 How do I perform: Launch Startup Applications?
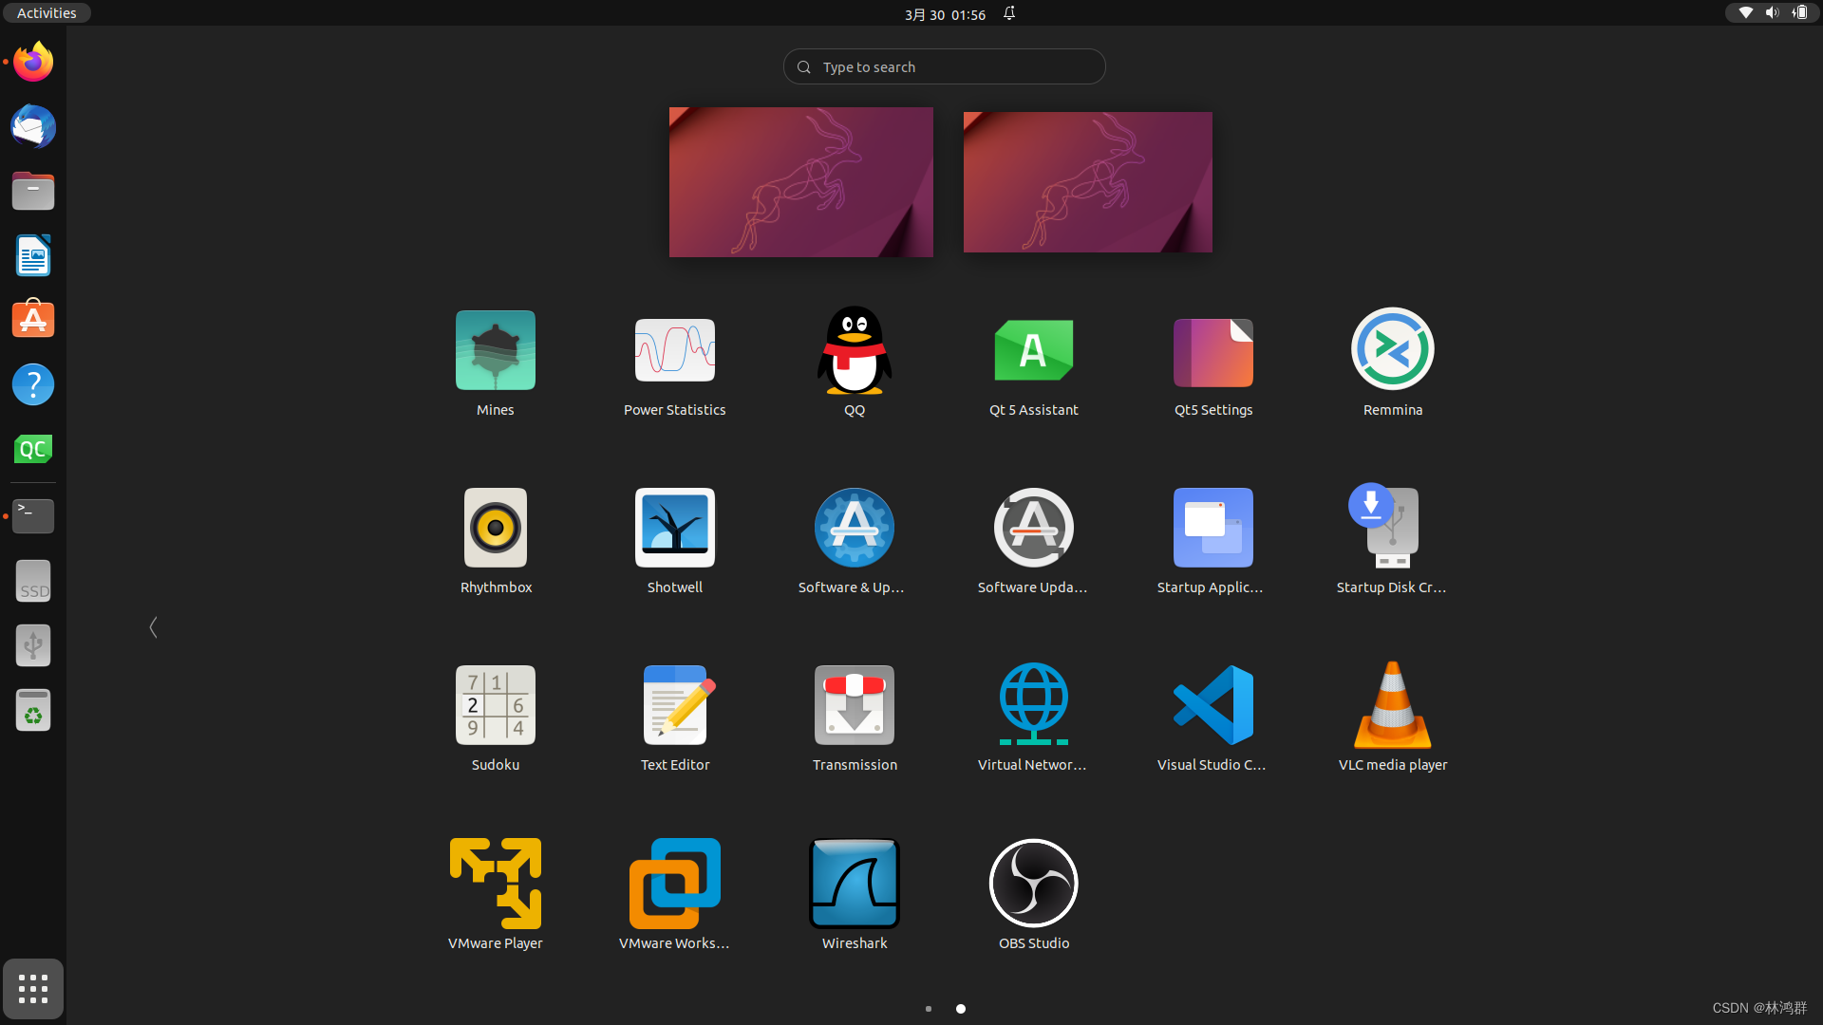point(1212,541)
